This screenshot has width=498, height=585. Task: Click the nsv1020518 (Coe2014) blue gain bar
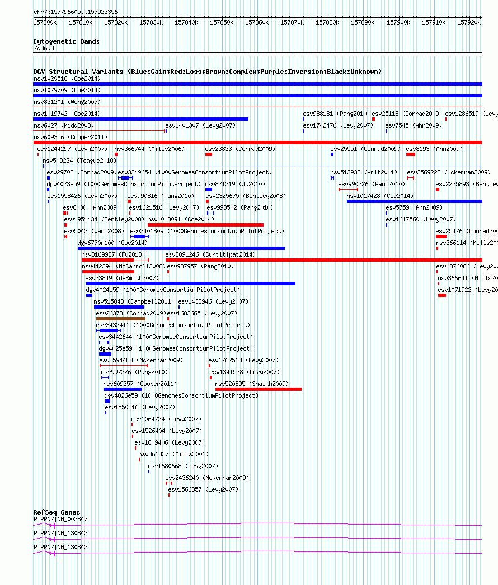click(257, 84)
